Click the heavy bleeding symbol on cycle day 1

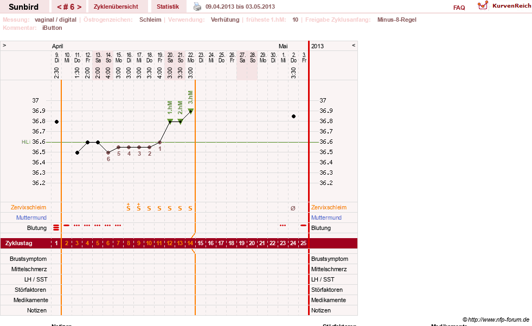click(56, 227)
